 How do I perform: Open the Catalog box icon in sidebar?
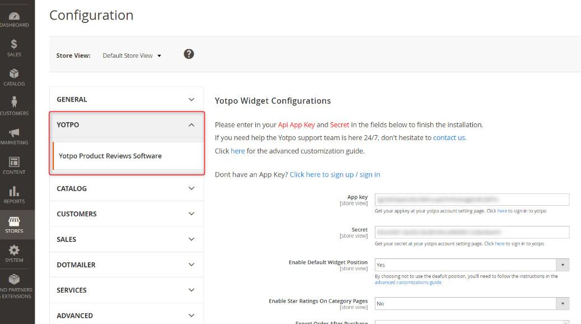pos(14,73)
